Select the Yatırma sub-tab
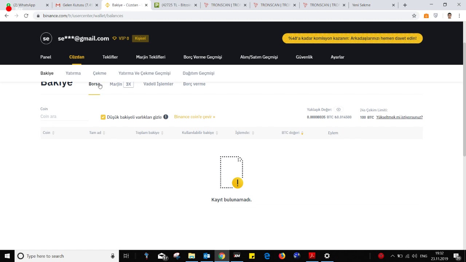The height and width of the screenshot is (262, 466). (x=73, y=73)
